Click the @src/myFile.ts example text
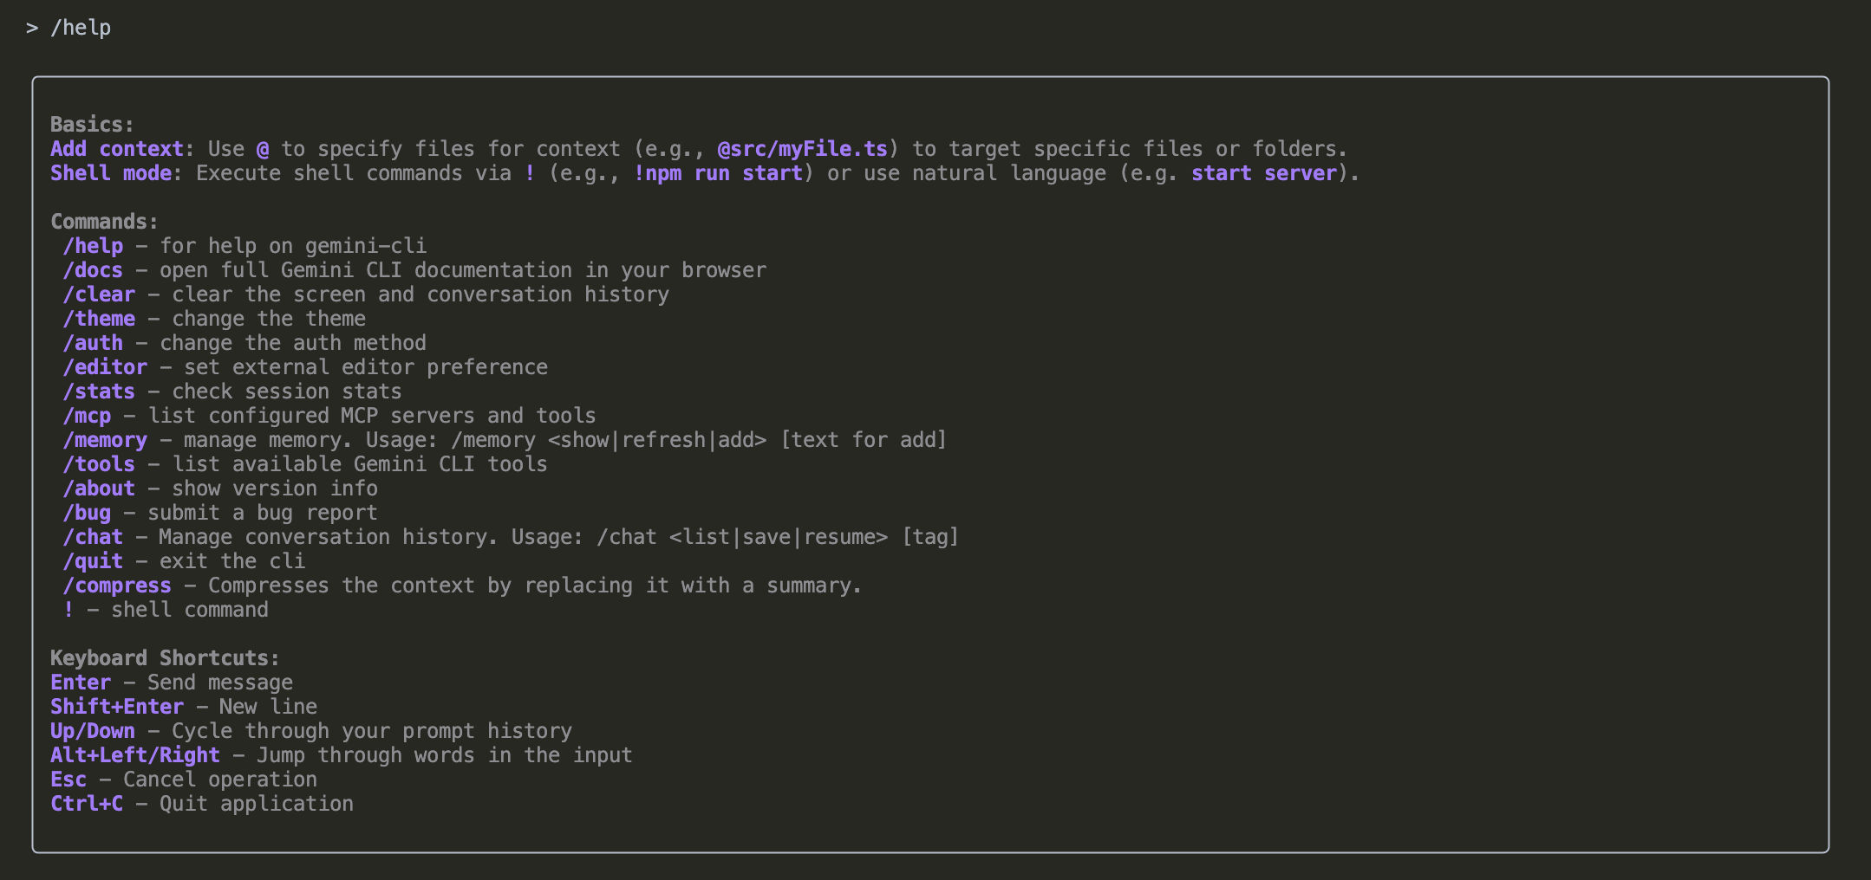1871x880 pixels. (803, 149)
